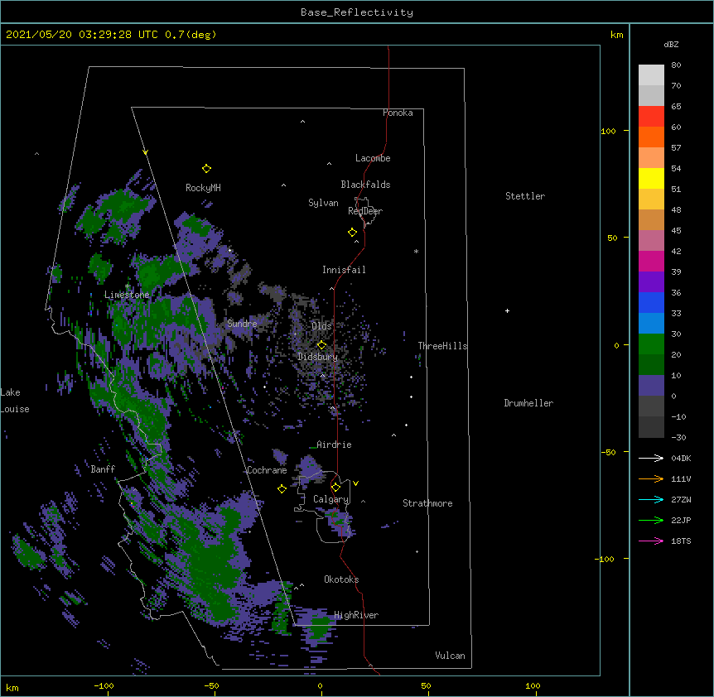Click the 18TS legend label
The image size is (714, 697).
click(681, 541)
